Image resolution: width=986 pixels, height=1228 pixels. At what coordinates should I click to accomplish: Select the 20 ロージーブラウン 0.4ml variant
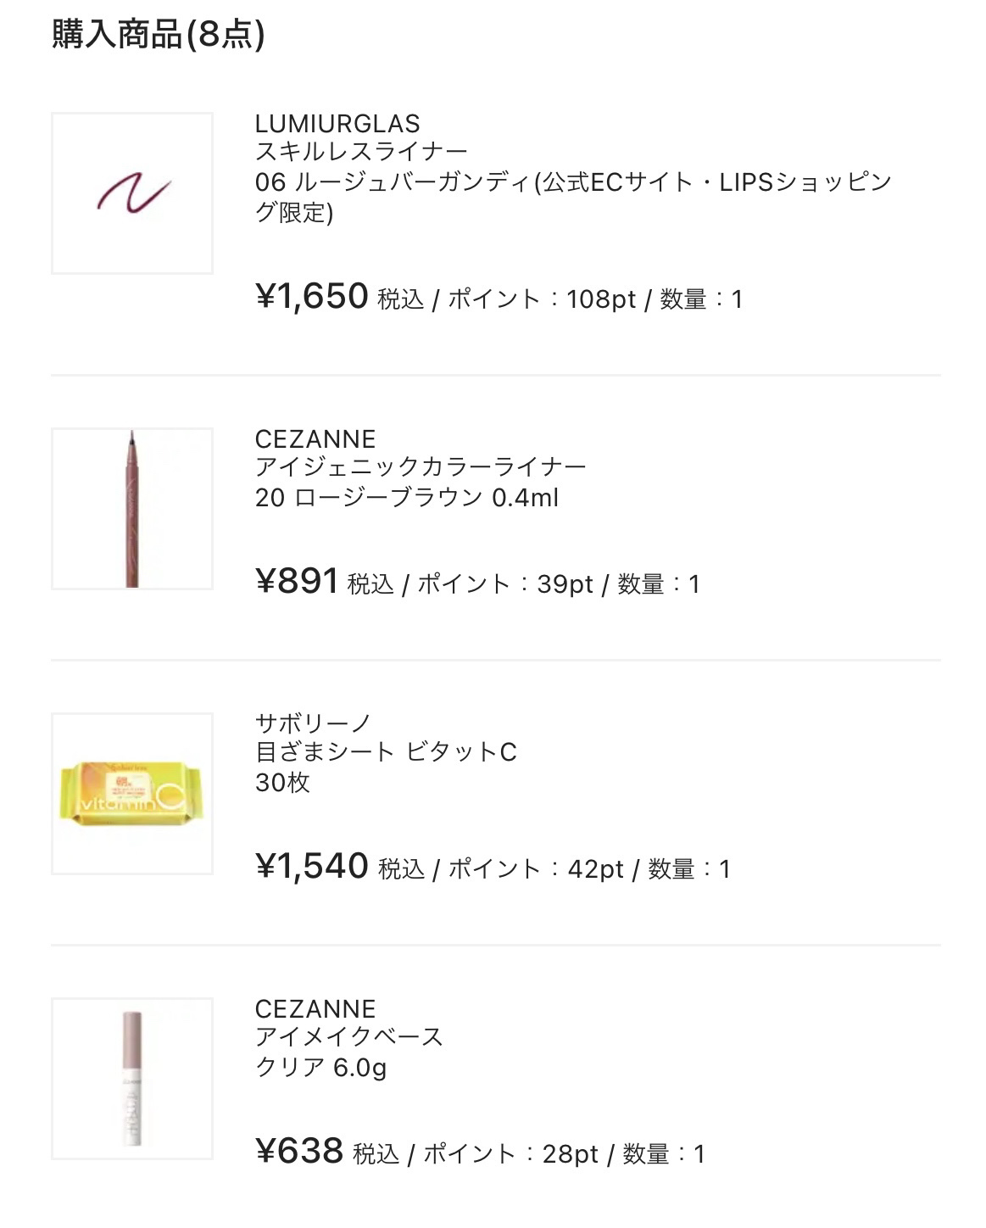(407, 498)
